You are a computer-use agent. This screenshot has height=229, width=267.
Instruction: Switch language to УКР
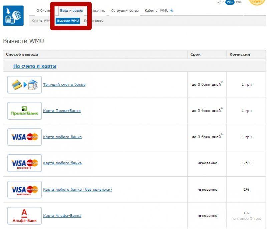(220, 2)
